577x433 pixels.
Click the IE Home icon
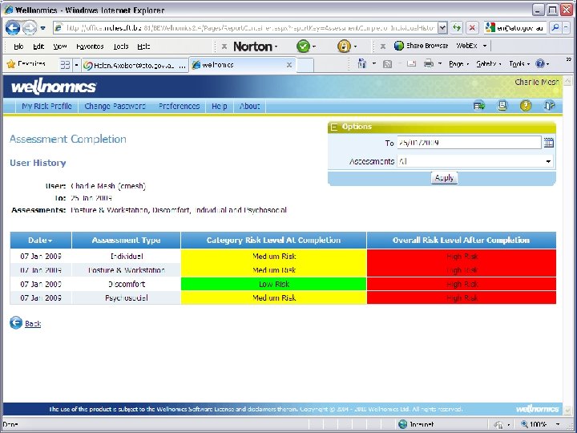point(362,64)
